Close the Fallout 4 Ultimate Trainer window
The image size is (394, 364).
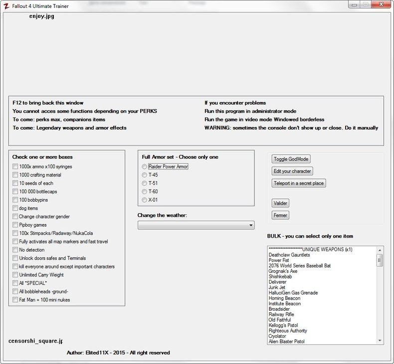[x=381, y=4]
